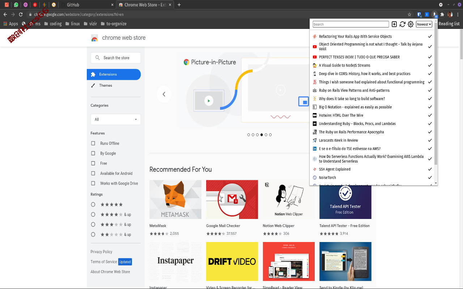The width and height of the screenshot is (463, 289).
Task: Open the Chrome profile avatar
Action: (450, 14)
